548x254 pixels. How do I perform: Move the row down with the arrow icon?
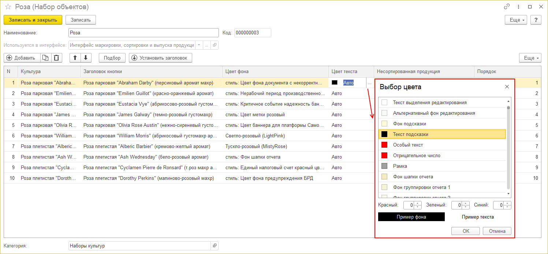click(85, 58)
